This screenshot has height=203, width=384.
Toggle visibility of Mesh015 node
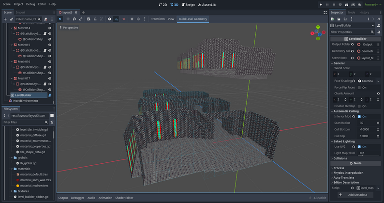click(50, 45)
